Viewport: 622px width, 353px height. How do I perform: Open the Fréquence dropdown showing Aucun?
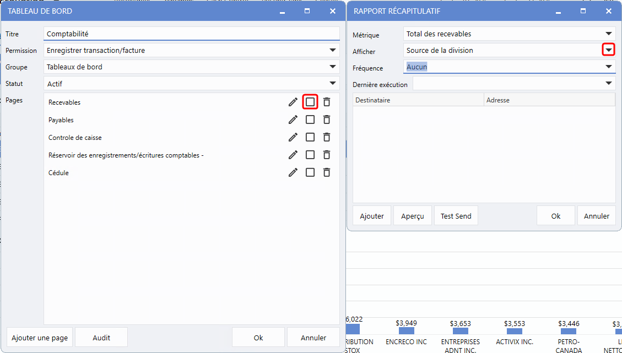click(608, 67)
